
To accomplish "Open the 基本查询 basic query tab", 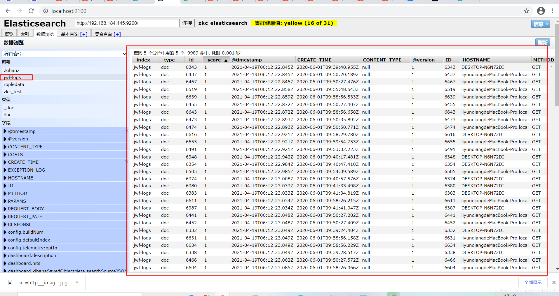I will (x=74, y=34).
